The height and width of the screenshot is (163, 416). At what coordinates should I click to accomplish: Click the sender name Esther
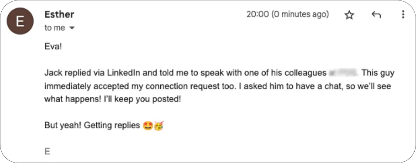[x=59, y=15]
